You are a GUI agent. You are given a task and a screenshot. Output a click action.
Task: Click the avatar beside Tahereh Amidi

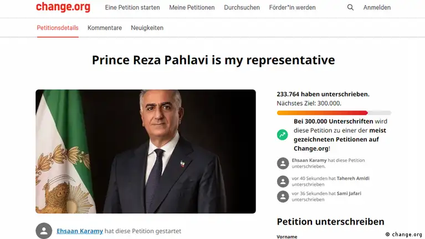coord(283,181)
